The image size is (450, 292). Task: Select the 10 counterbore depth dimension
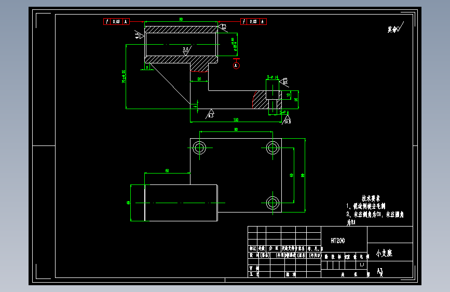pos(289,95)
